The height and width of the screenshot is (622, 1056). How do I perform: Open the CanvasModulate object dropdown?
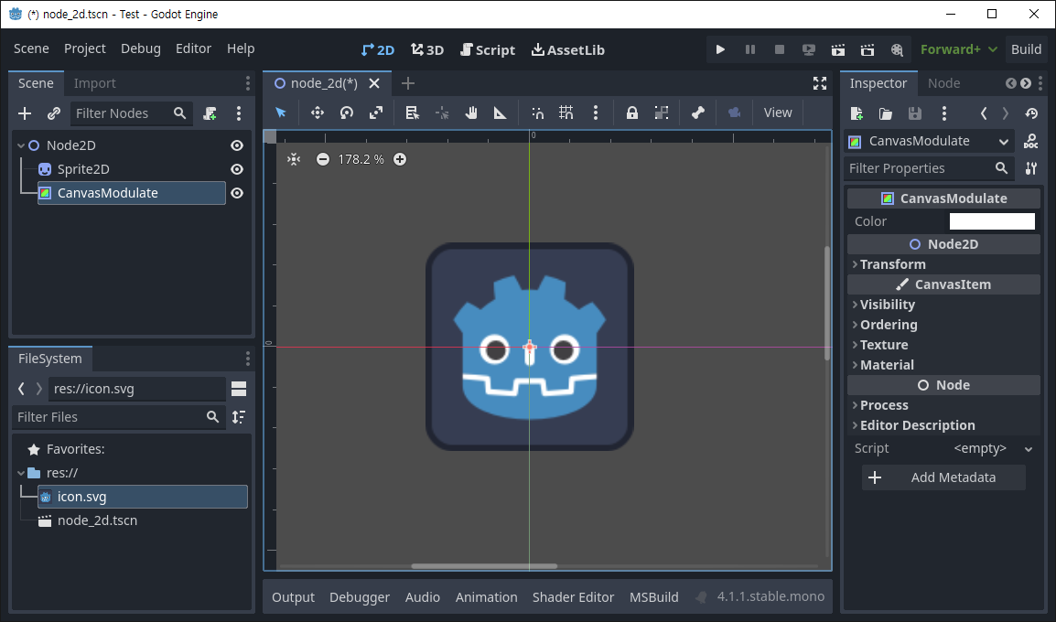click(x=930, y=141)
